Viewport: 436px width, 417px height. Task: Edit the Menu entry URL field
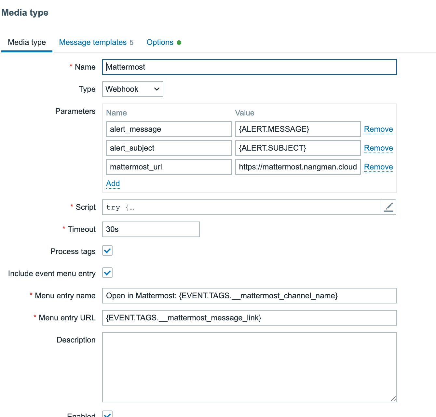coord(250,318)
